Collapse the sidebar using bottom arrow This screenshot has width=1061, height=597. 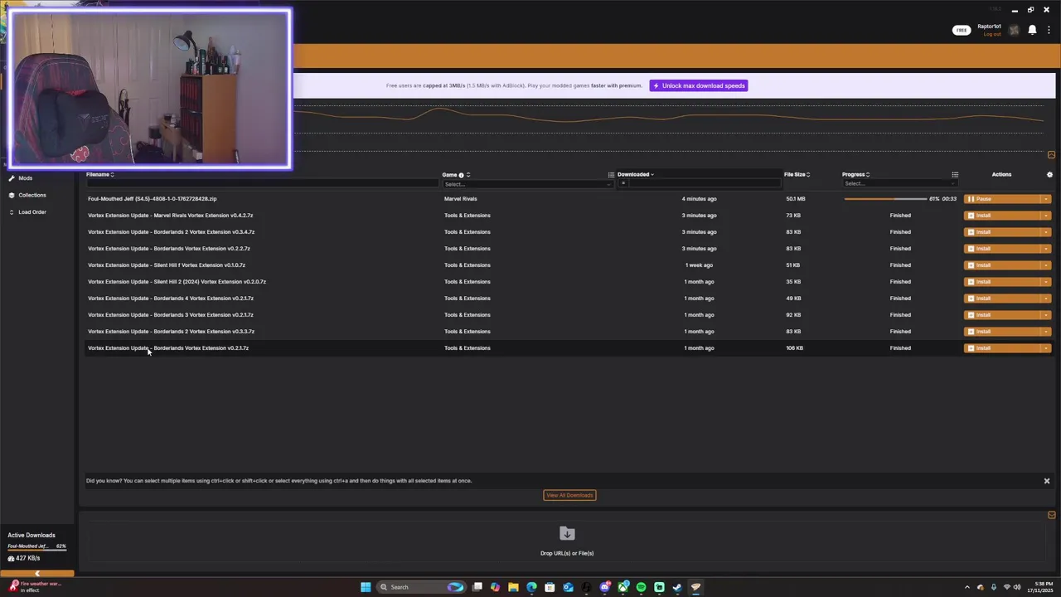(x=36, y=573)
